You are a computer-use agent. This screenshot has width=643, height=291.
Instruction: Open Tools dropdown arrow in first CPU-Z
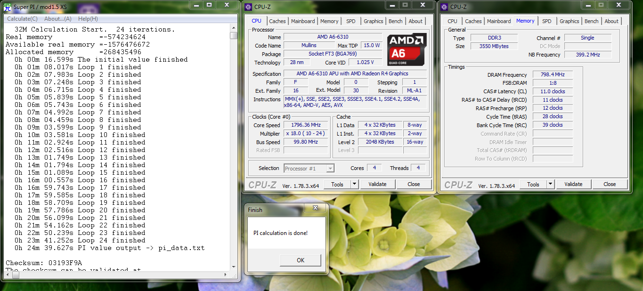pyautogui.click(x=355, y=184)
